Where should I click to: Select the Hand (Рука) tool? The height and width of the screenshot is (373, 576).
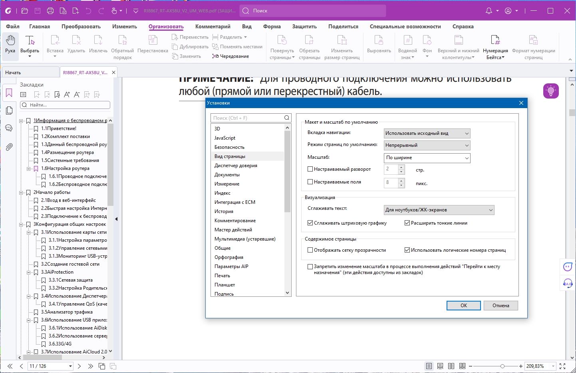pos(10,44)
